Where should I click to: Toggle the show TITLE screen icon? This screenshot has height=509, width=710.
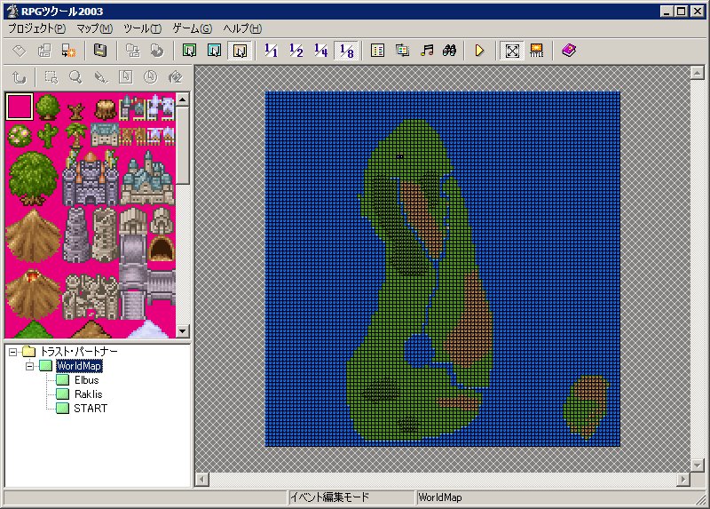click(x=537, y=51)
